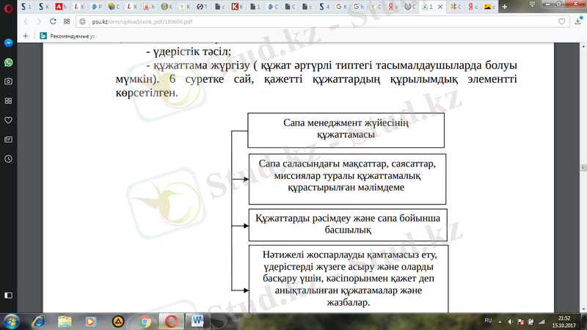Click the Snapshot camera icon in sidebar

(7, 81)
